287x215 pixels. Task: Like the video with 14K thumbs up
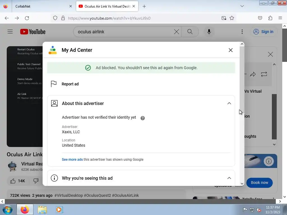[x=18, y=181]
